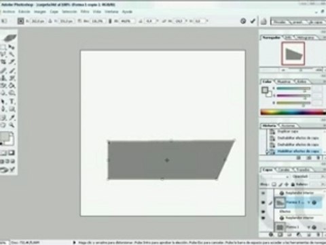Select the Paint Bucket tool
Screen dimensions: 326x245
pos(12,86)
